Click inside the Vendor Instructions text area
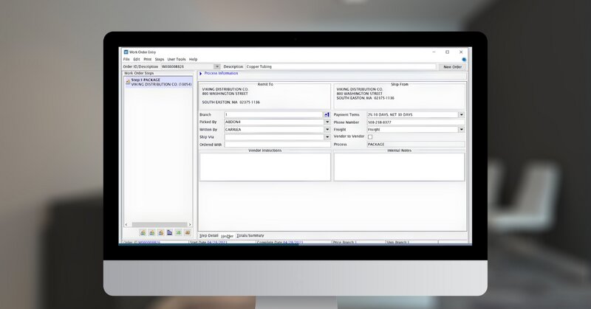The width and height of the screenshot is (591, 309). click(x=265, y=167)
